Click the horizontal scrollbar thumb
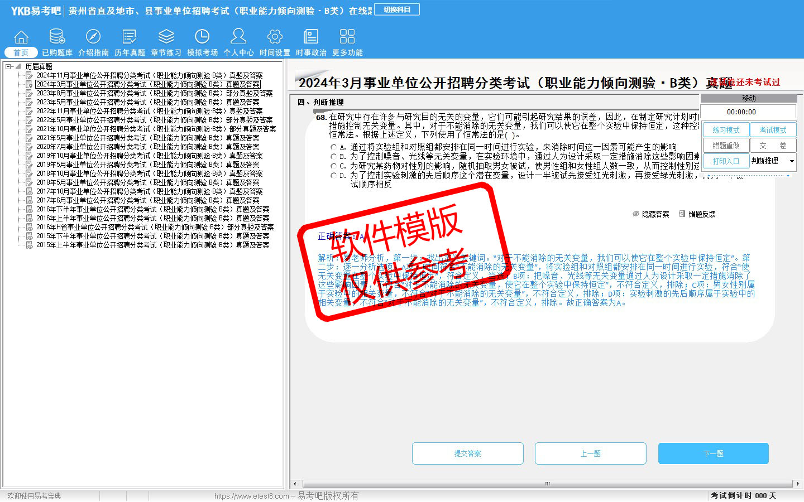This screenshot has width=804, height=502. (547, 484)
